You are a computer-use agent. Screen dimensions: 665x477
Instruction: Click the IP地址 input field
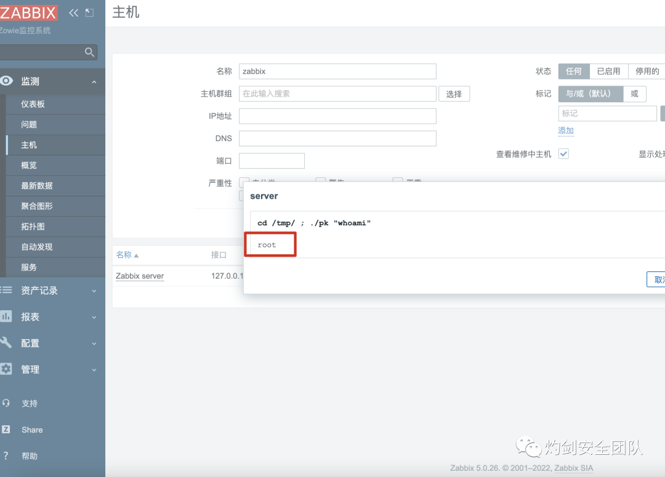(337, 116)
